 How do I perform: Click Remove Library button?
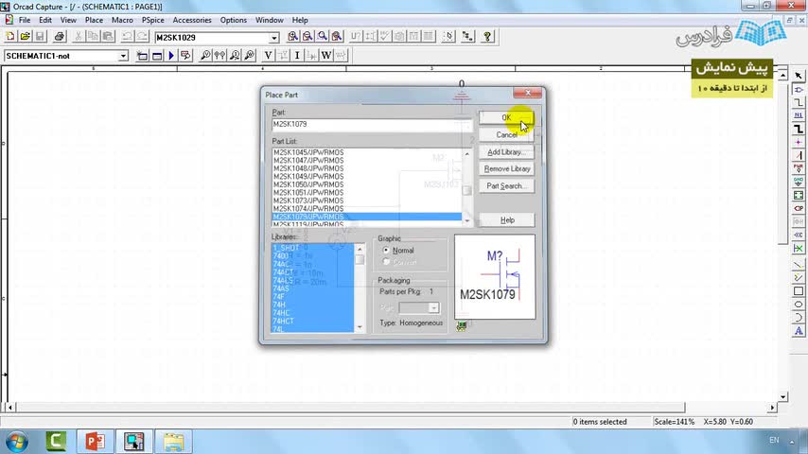coord(506,168)
